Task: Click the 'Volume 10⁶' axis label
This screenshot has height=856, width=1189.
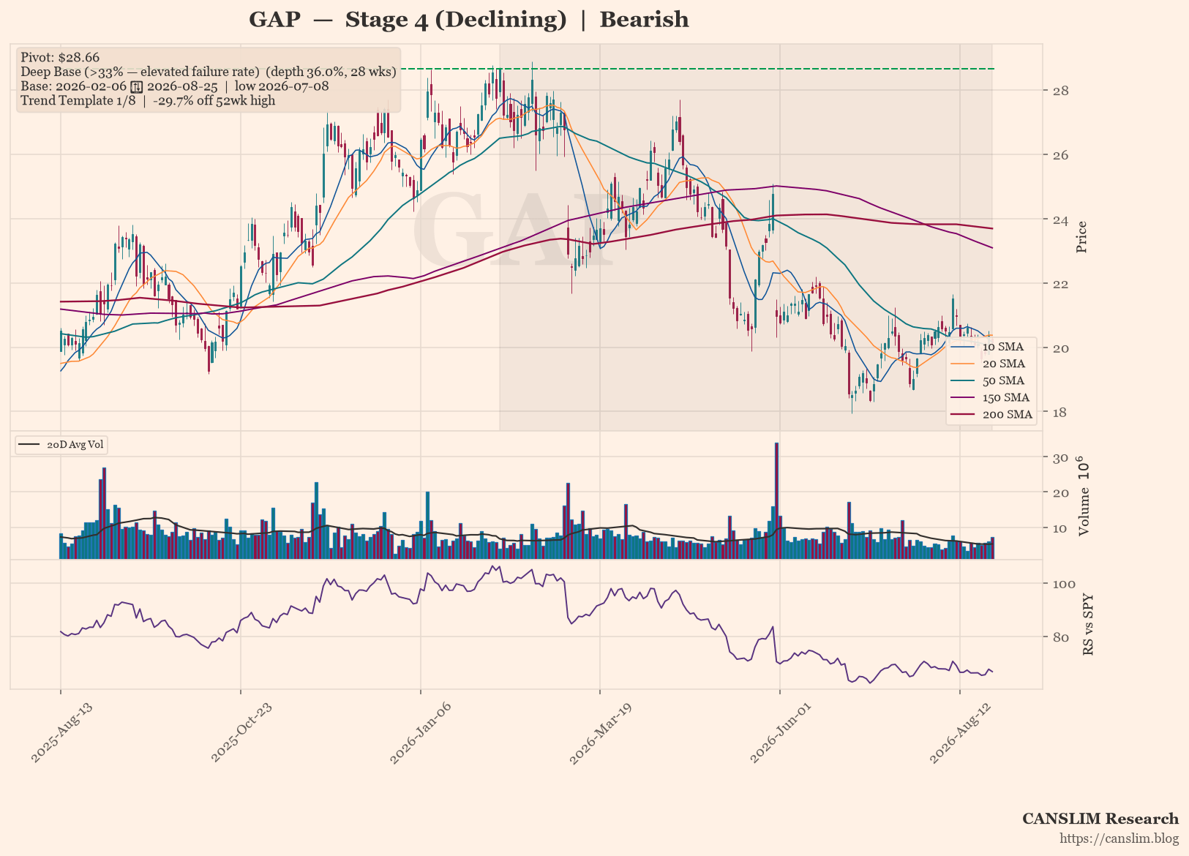Action: point(1084,497)
